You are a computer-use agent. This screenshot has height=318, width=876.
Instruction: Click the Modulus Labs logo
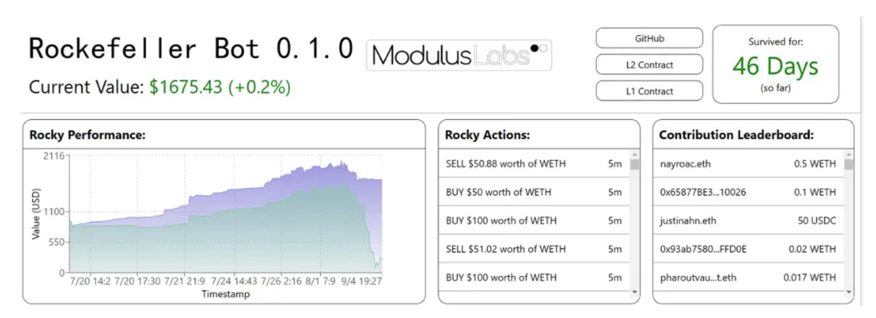pyautogui.click(x=459, y=56)
